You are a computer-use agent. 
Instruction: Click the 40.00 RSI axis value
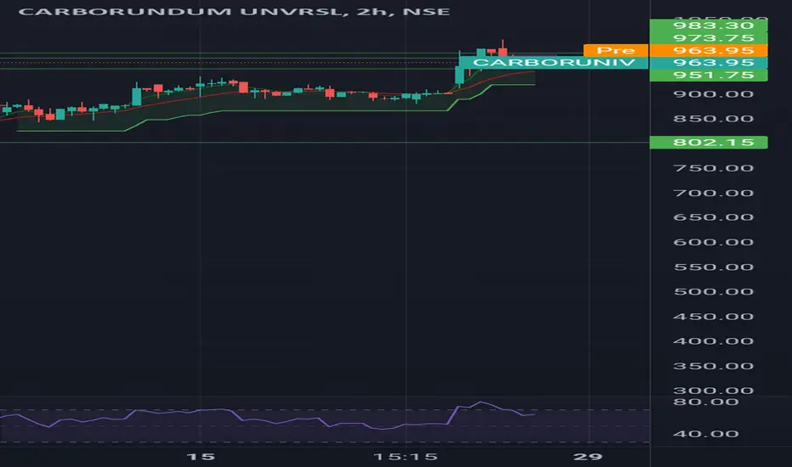coord(705,434)
